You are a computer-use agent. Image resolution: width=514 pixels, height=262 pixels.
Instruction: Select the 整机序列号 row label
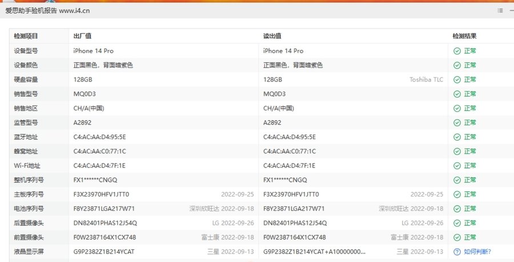point(29,180)
